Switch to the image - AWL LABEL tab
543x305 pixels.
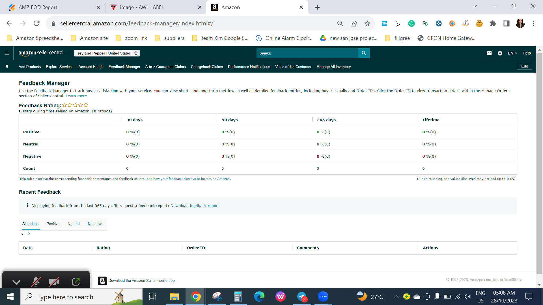coord(156,7)
